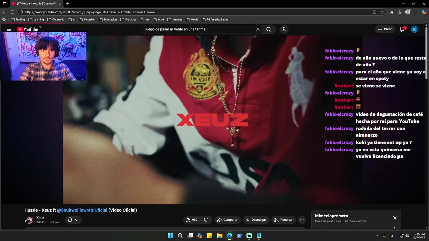Open browser extensions icon near profile
Screen dimensions: 429x241
(x=391, y=12)
